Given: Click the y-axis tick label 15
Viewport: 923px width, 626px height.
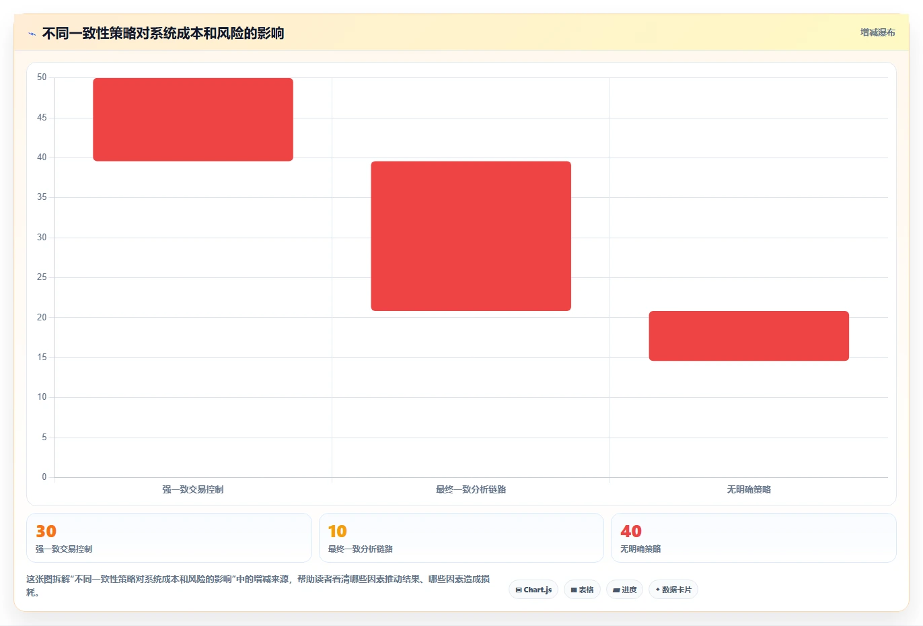Looking at the screenshot, I should 42,357.
